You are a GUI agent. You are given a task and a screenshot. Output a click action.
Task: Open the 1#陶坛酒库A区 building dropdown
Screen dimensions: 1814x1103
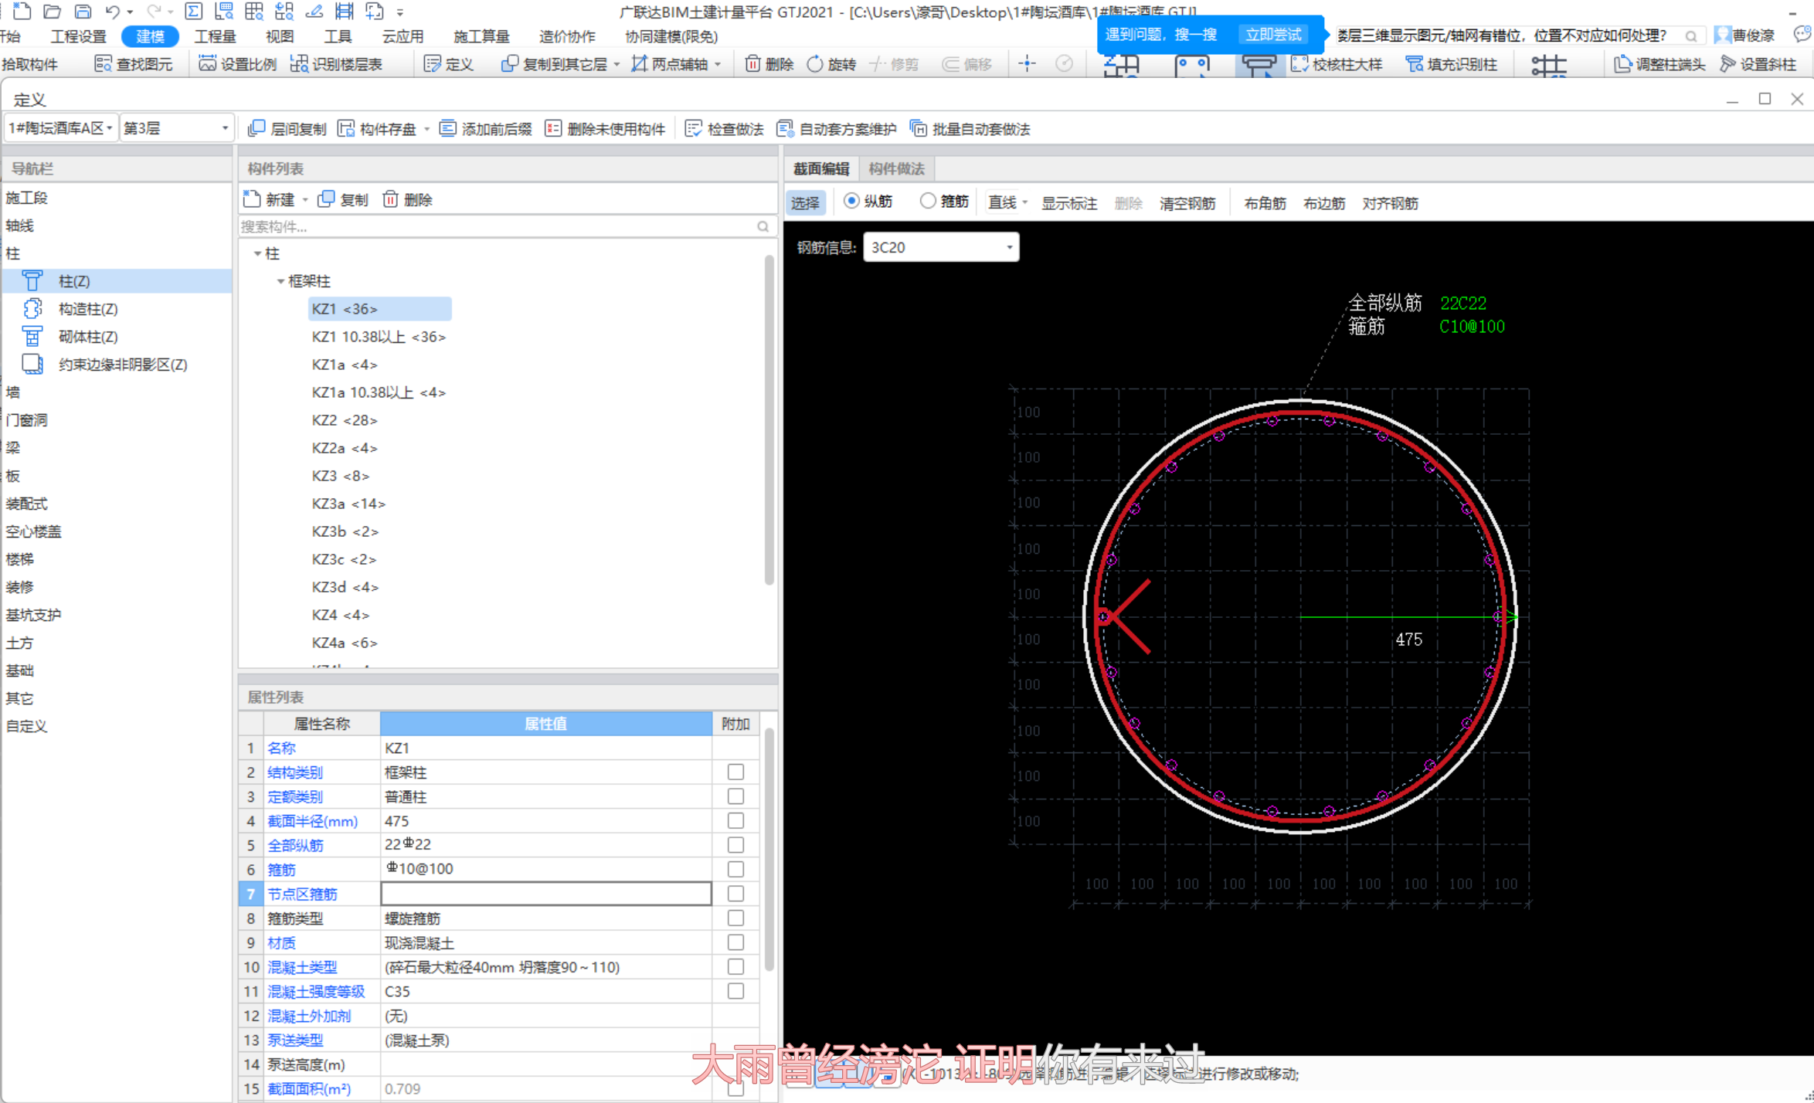point(61,128)
